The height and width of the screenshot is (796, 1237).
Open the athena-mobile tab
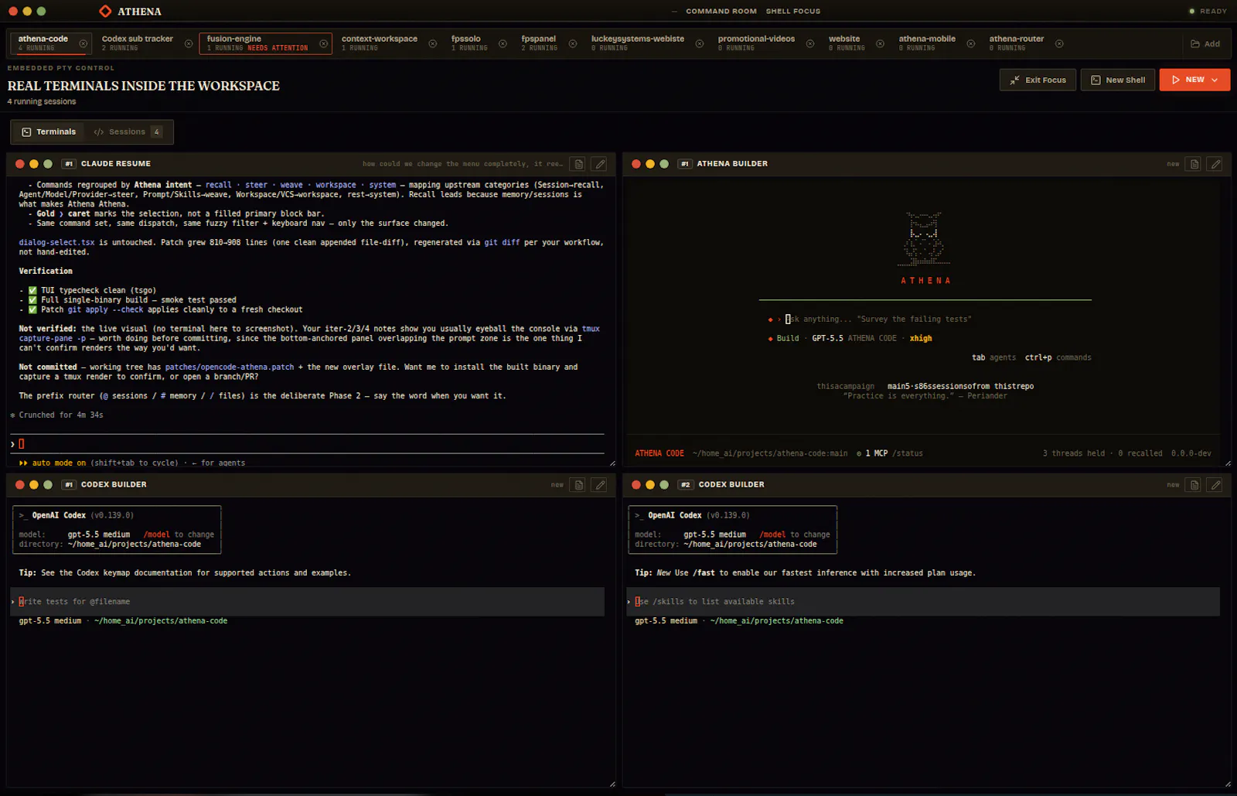coord(927,43)
